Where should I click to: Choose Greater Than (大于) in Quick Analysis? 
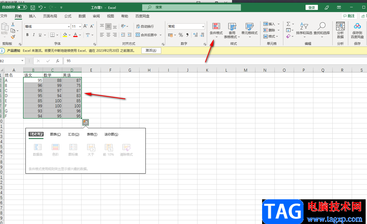click(91, 150)
